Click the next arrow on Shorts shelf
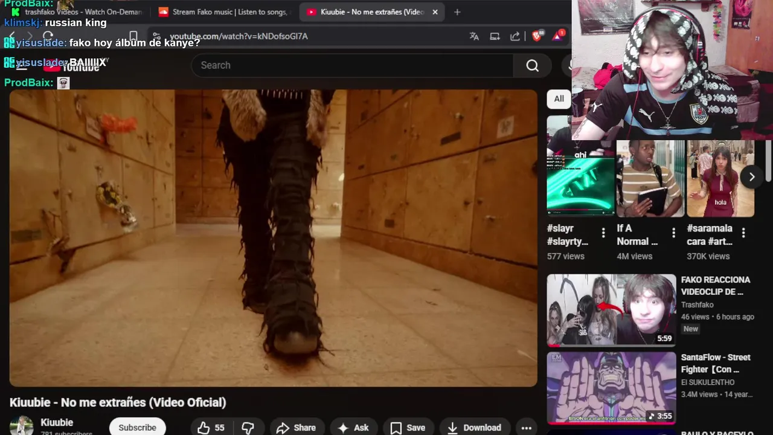 751,177
